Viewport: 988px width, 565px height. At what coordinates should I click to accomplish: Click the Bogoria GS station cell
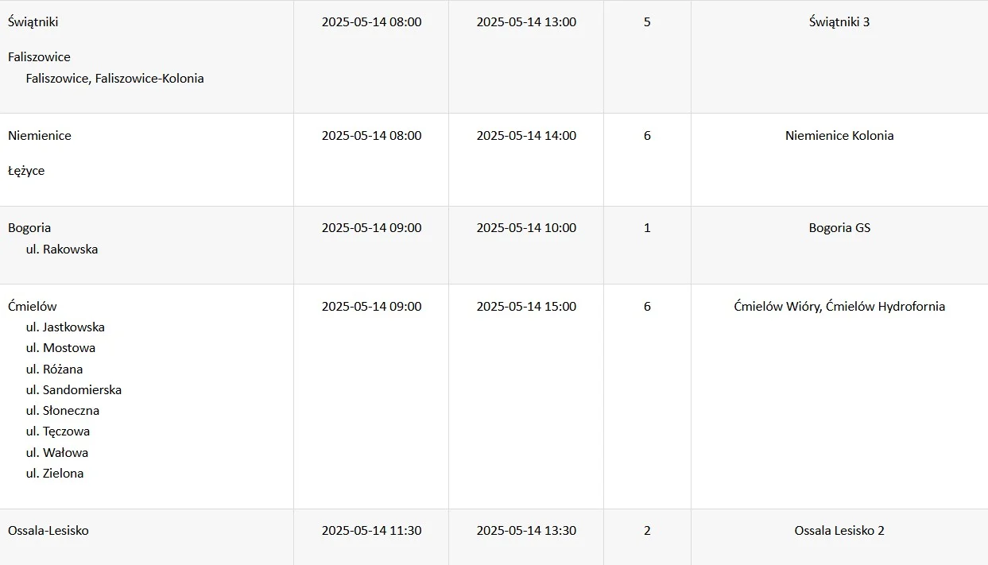839,228
